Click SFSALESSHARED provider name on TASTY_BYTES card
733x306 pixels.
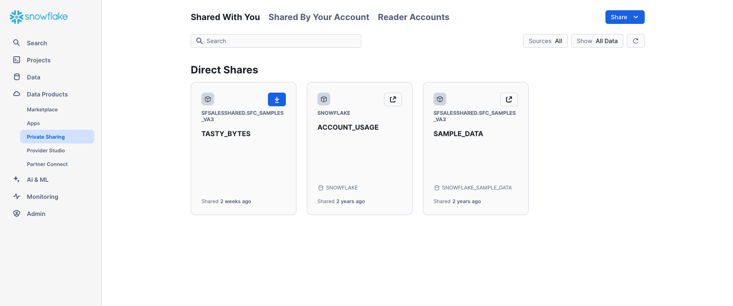click(x=242, y=116)
